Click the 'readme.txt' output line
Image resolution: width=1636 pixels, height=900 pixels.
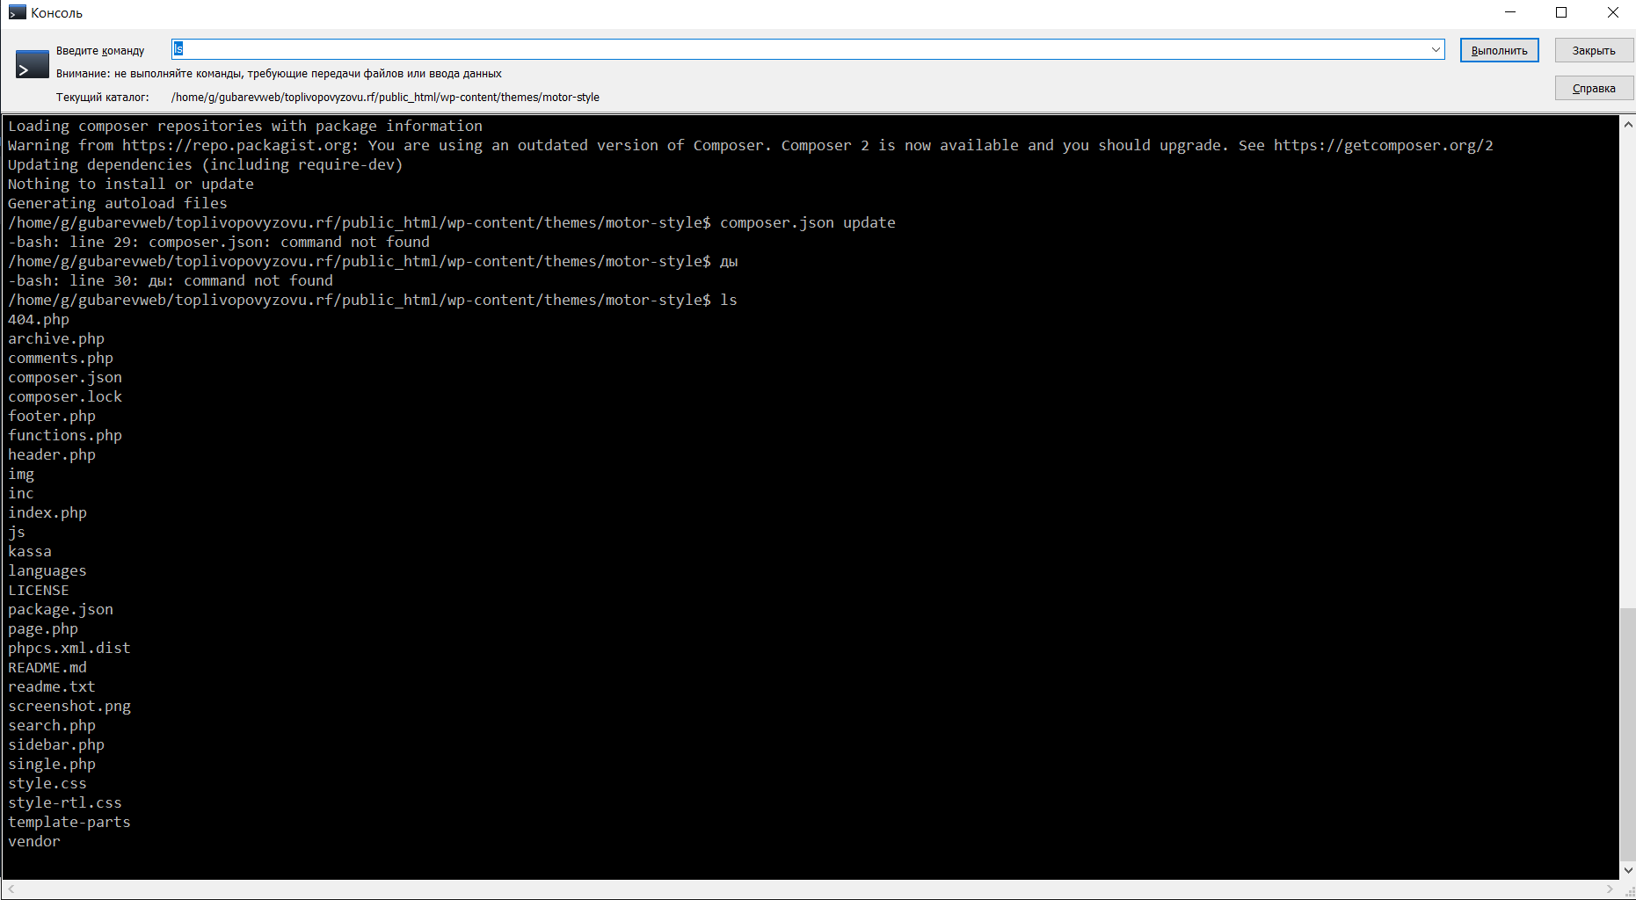tap(52, 687)
